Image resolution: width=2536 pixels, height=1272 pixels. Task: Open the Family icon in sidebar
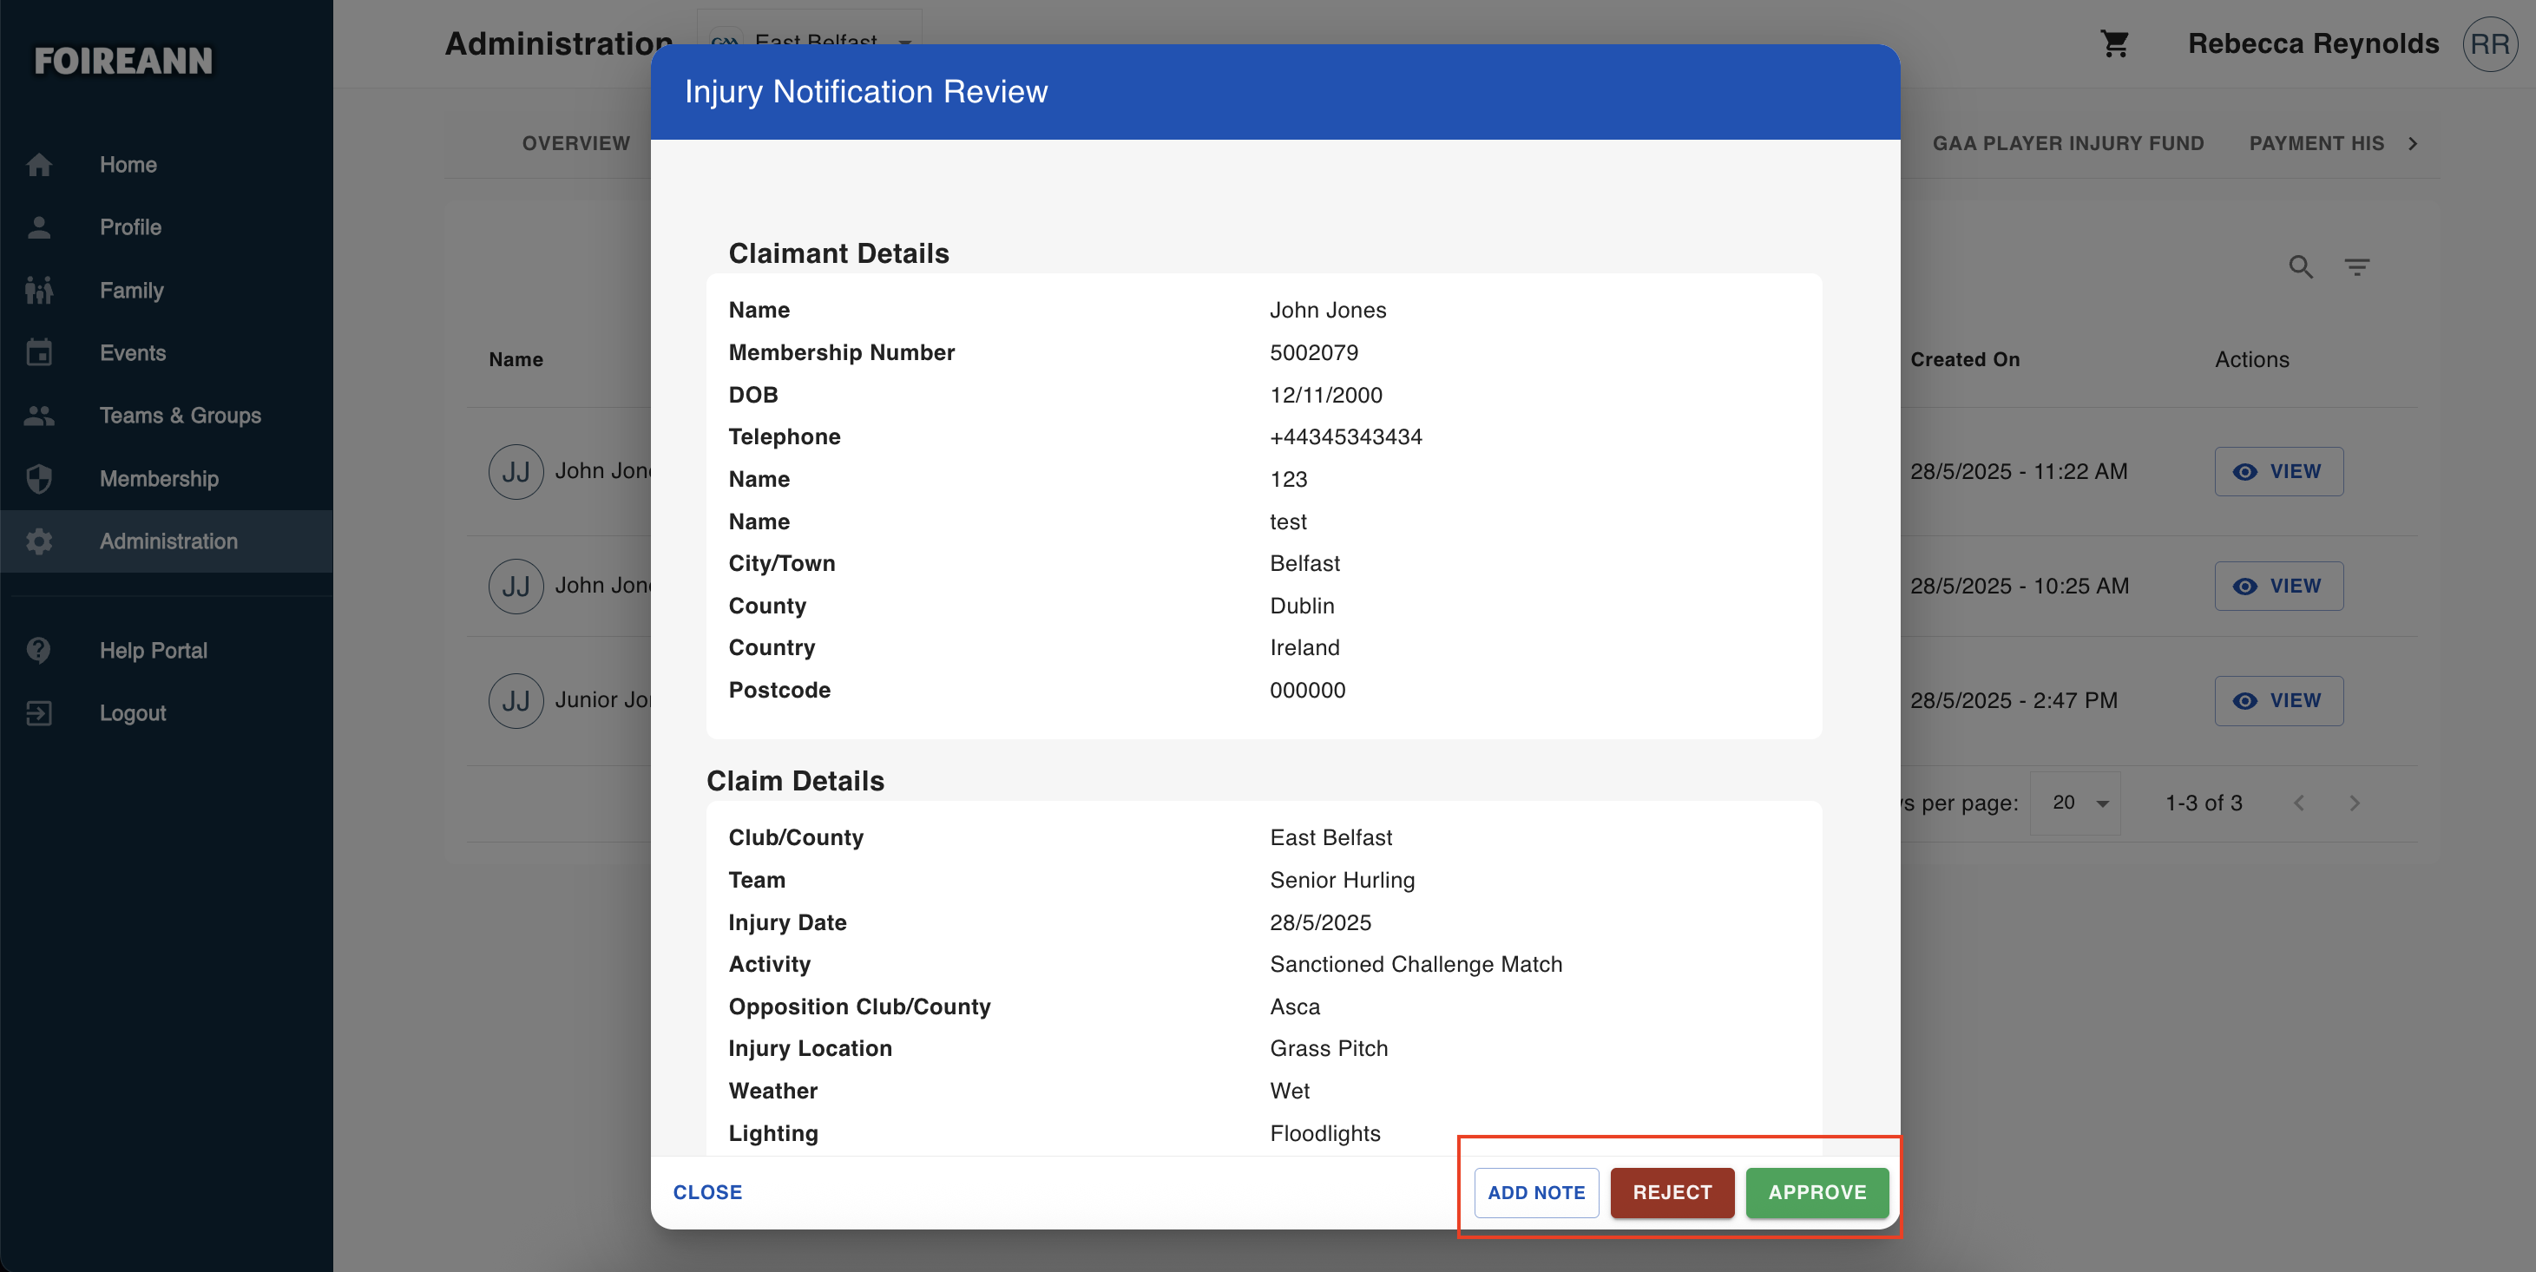click(39, 291)
